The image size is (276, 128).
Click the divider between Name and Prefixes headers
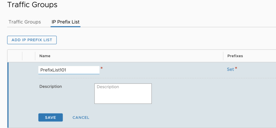pos(223,56)
